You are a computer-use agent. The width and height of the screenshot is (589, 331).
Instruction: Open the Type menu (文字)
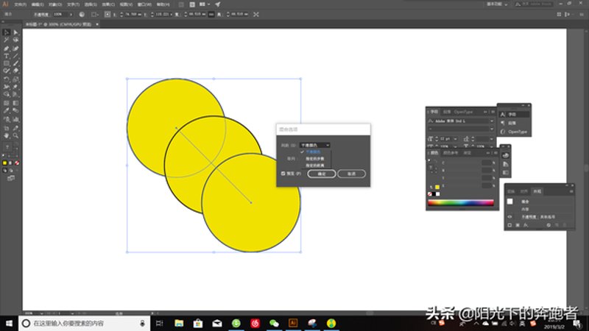pyautogui.click(x=73, y=4)
